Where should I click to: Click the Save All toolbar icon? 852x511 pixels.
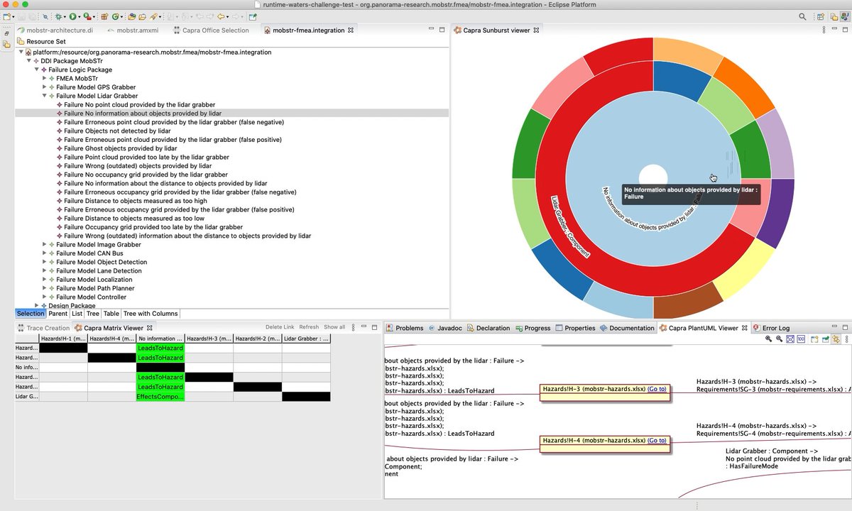click(x=32, y=16)
